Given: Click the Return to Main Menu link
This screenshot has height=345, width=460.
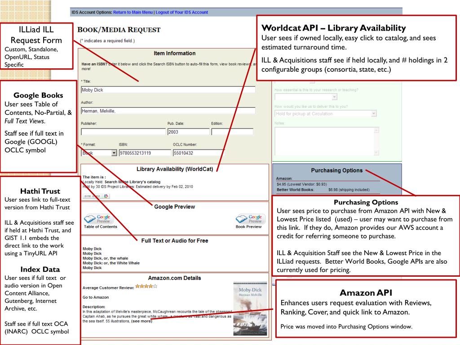Looking at the screenshot, I should click(133, 12).
